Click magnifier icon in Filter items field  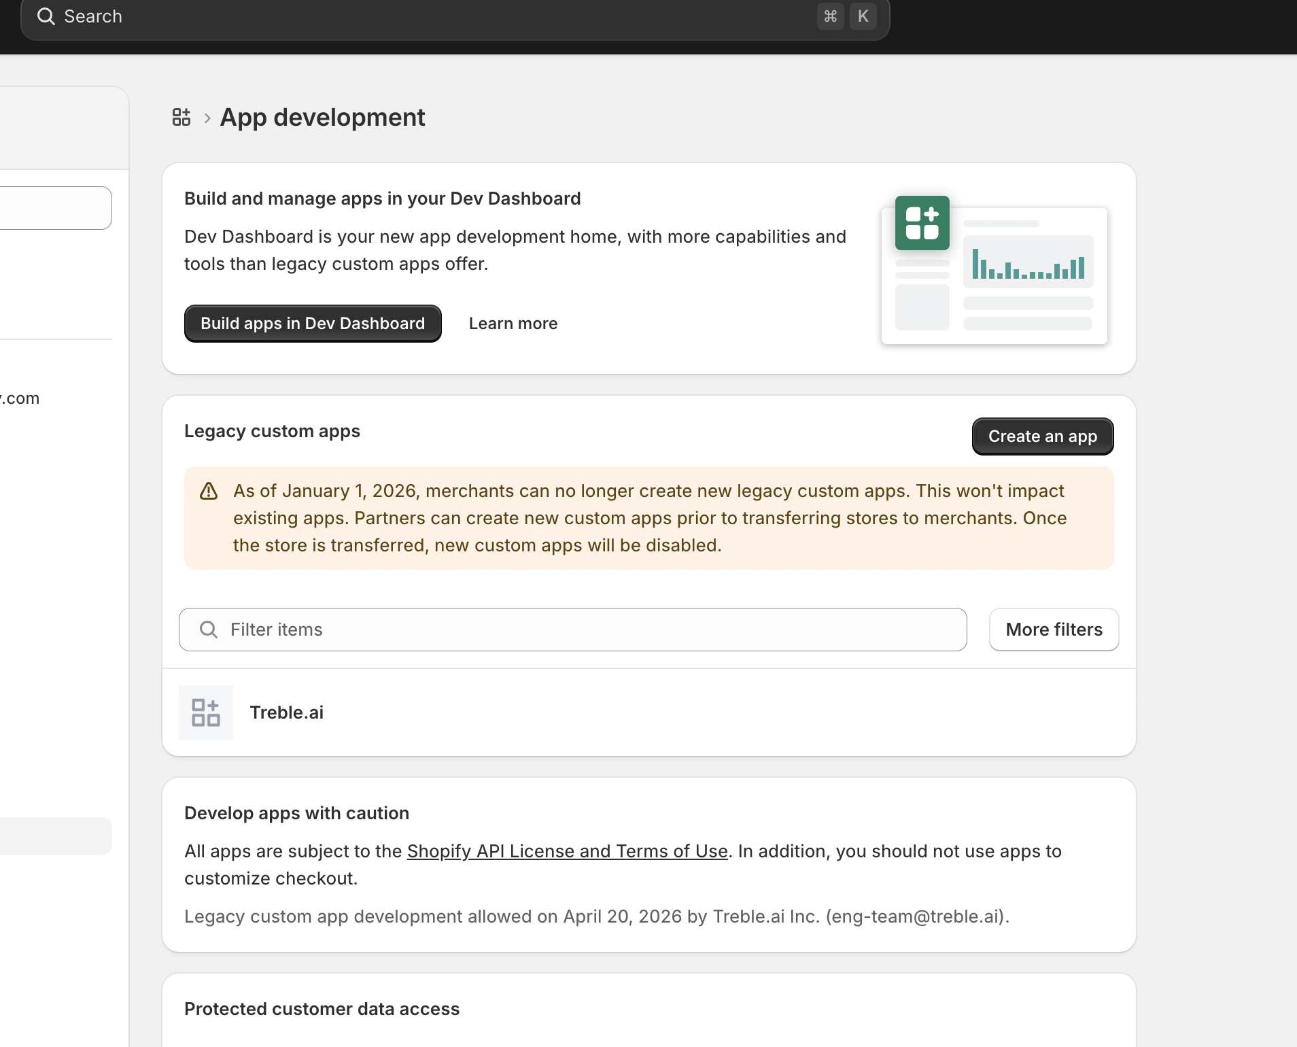(x=209, y=630)
